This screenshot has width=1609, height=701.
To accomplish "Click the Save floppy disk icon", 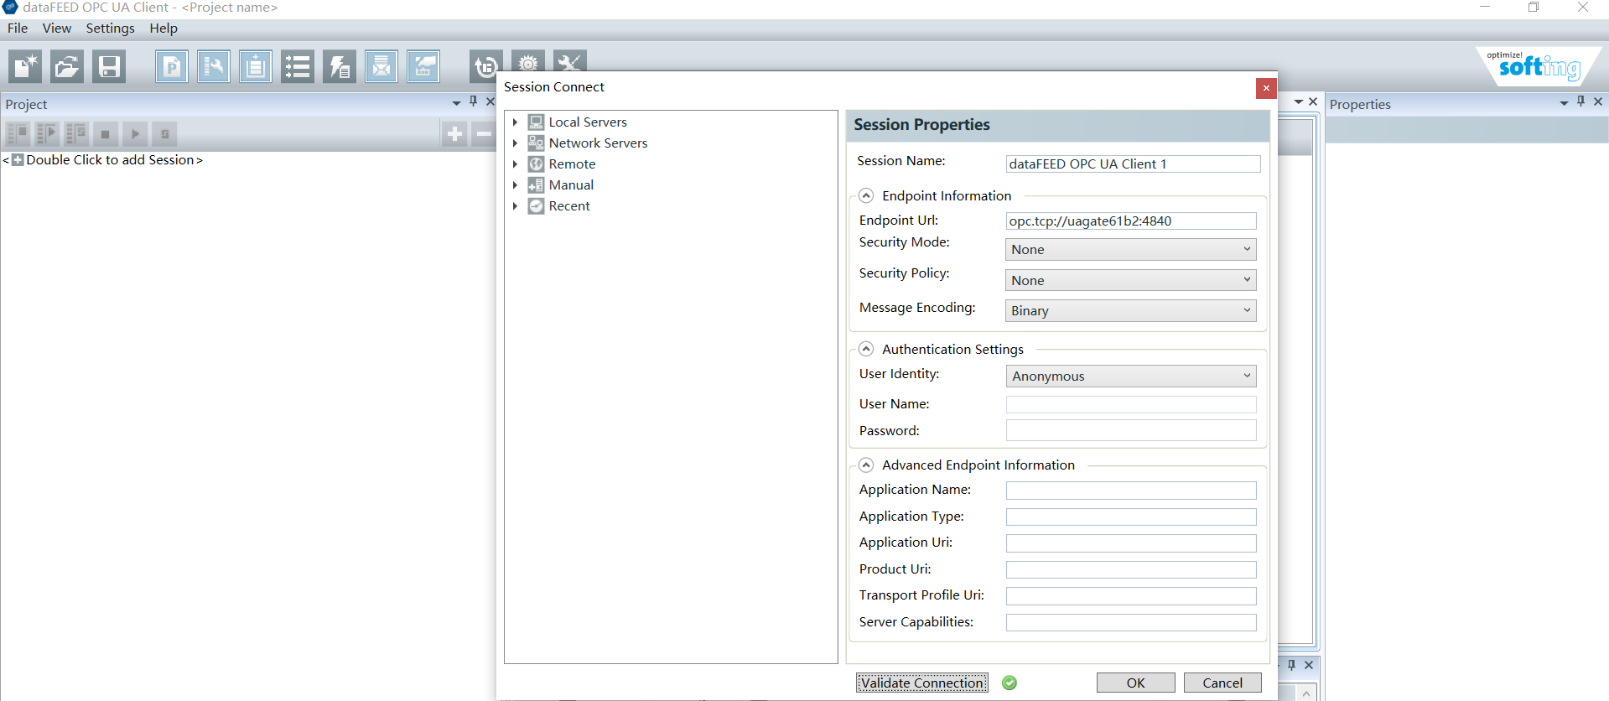I will tap(109, 66).
